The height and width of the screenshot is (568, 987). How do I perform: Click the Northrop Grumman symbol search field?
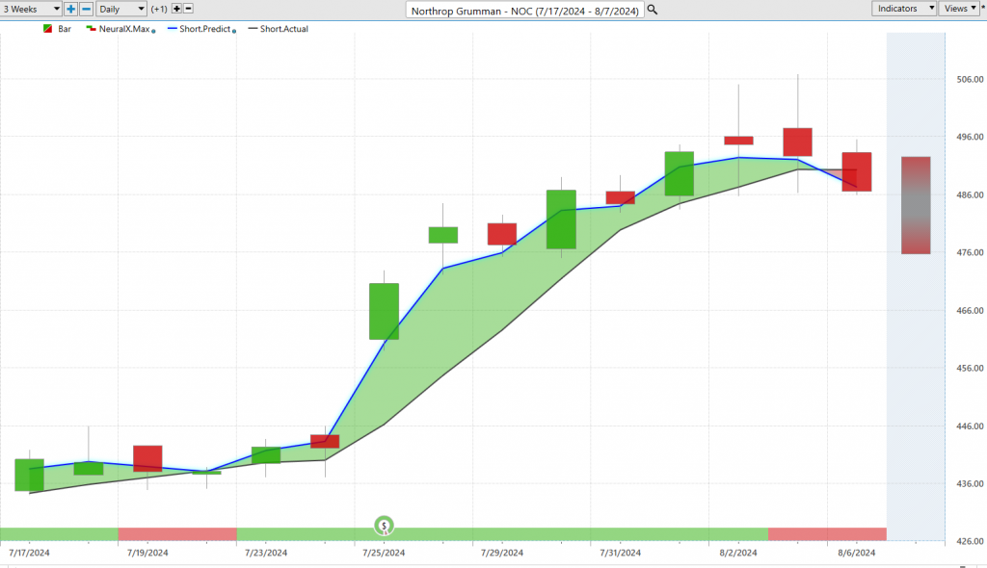(x=524, y=10)
